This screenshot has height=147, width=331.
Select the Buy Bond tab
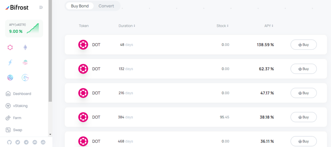tap(80, 6)
